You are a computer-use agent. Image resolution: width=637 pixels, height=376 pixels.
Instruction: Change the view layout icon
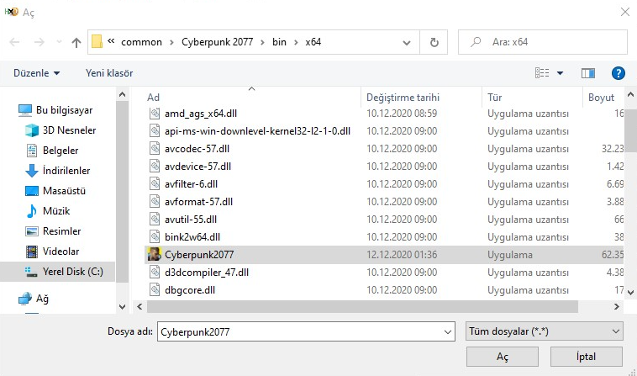(x=542, y=73)
